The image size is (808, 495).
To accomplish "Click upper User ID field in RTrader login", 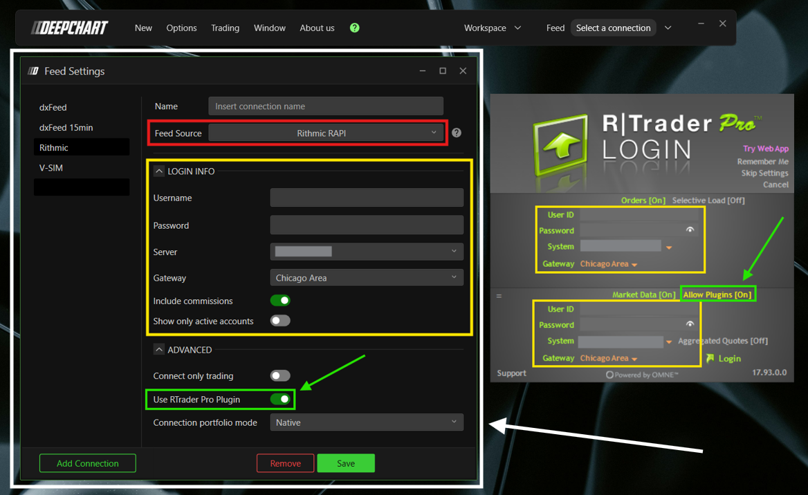I will (x=639, y=214).
